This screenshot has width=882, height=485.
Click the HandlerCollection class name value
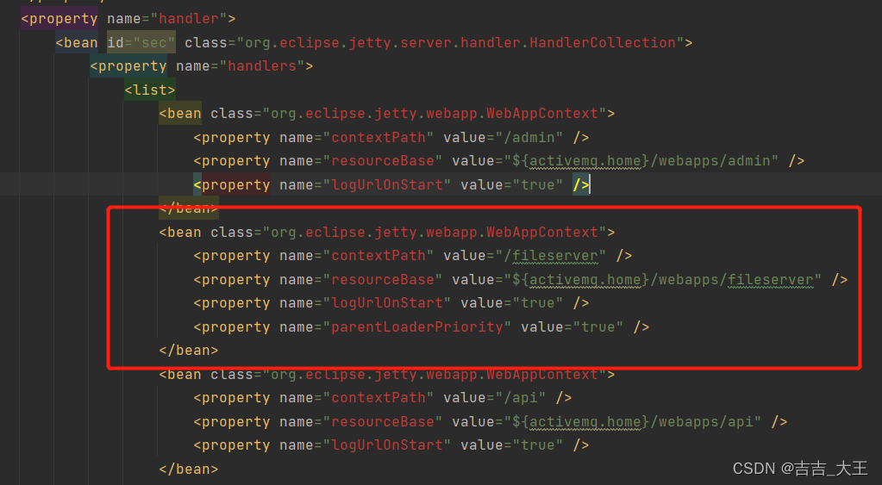coord(603,43)
